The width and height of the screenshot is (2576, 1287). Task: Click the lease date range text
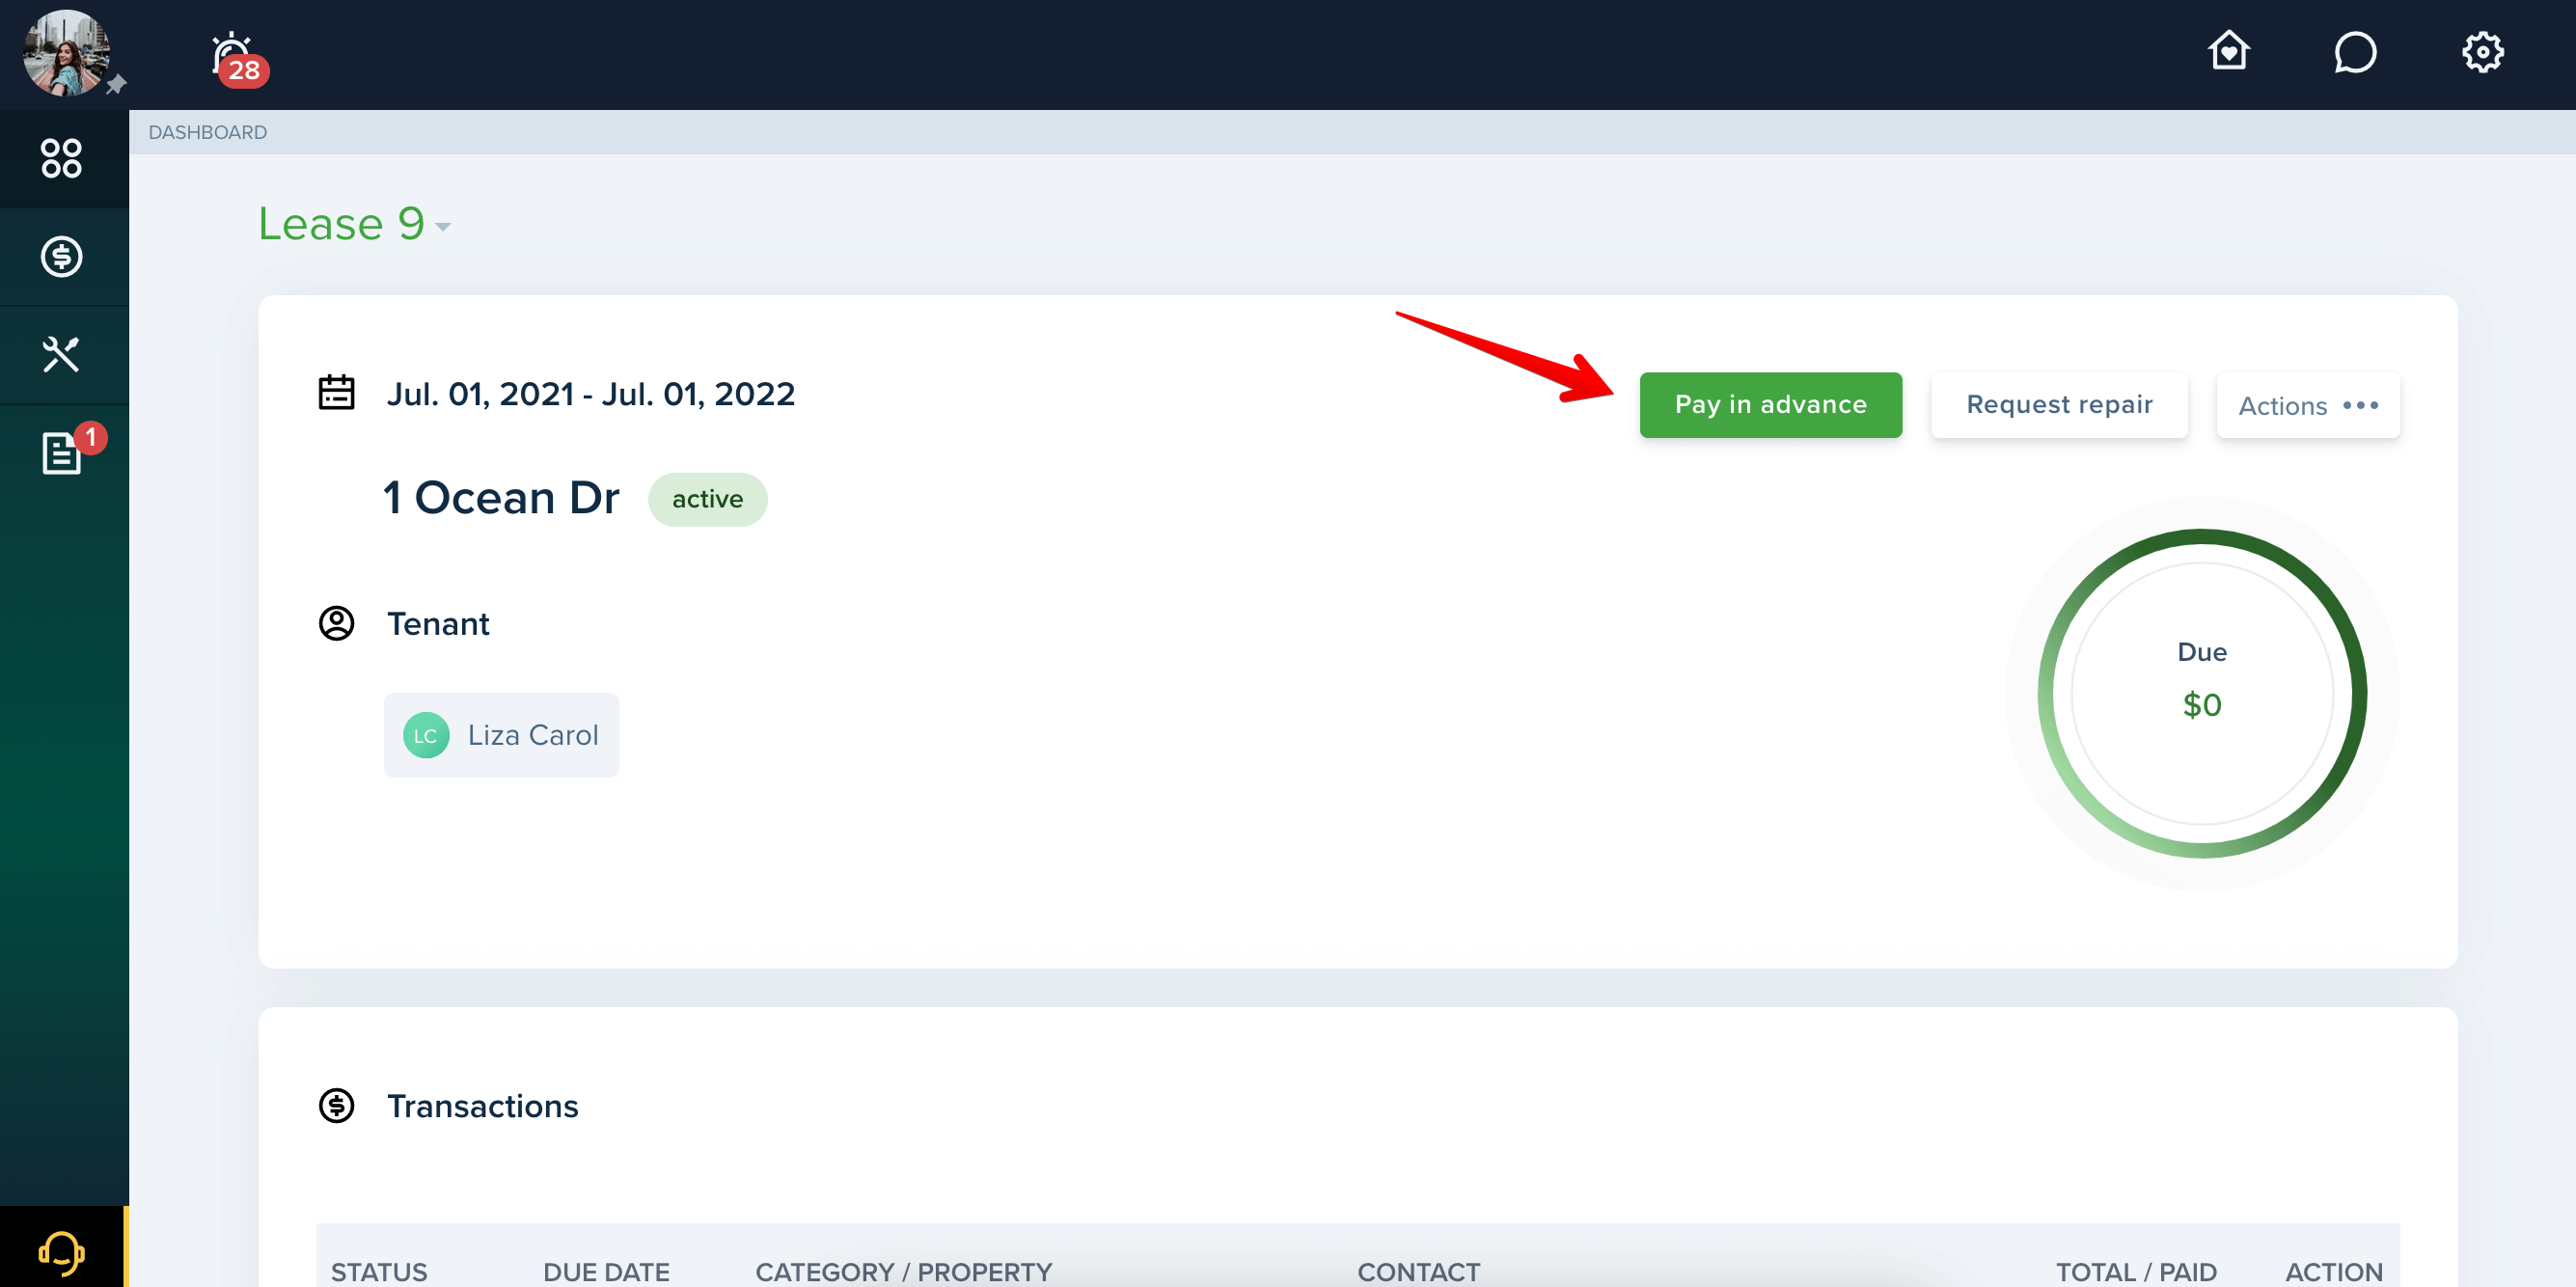point(591,395)
